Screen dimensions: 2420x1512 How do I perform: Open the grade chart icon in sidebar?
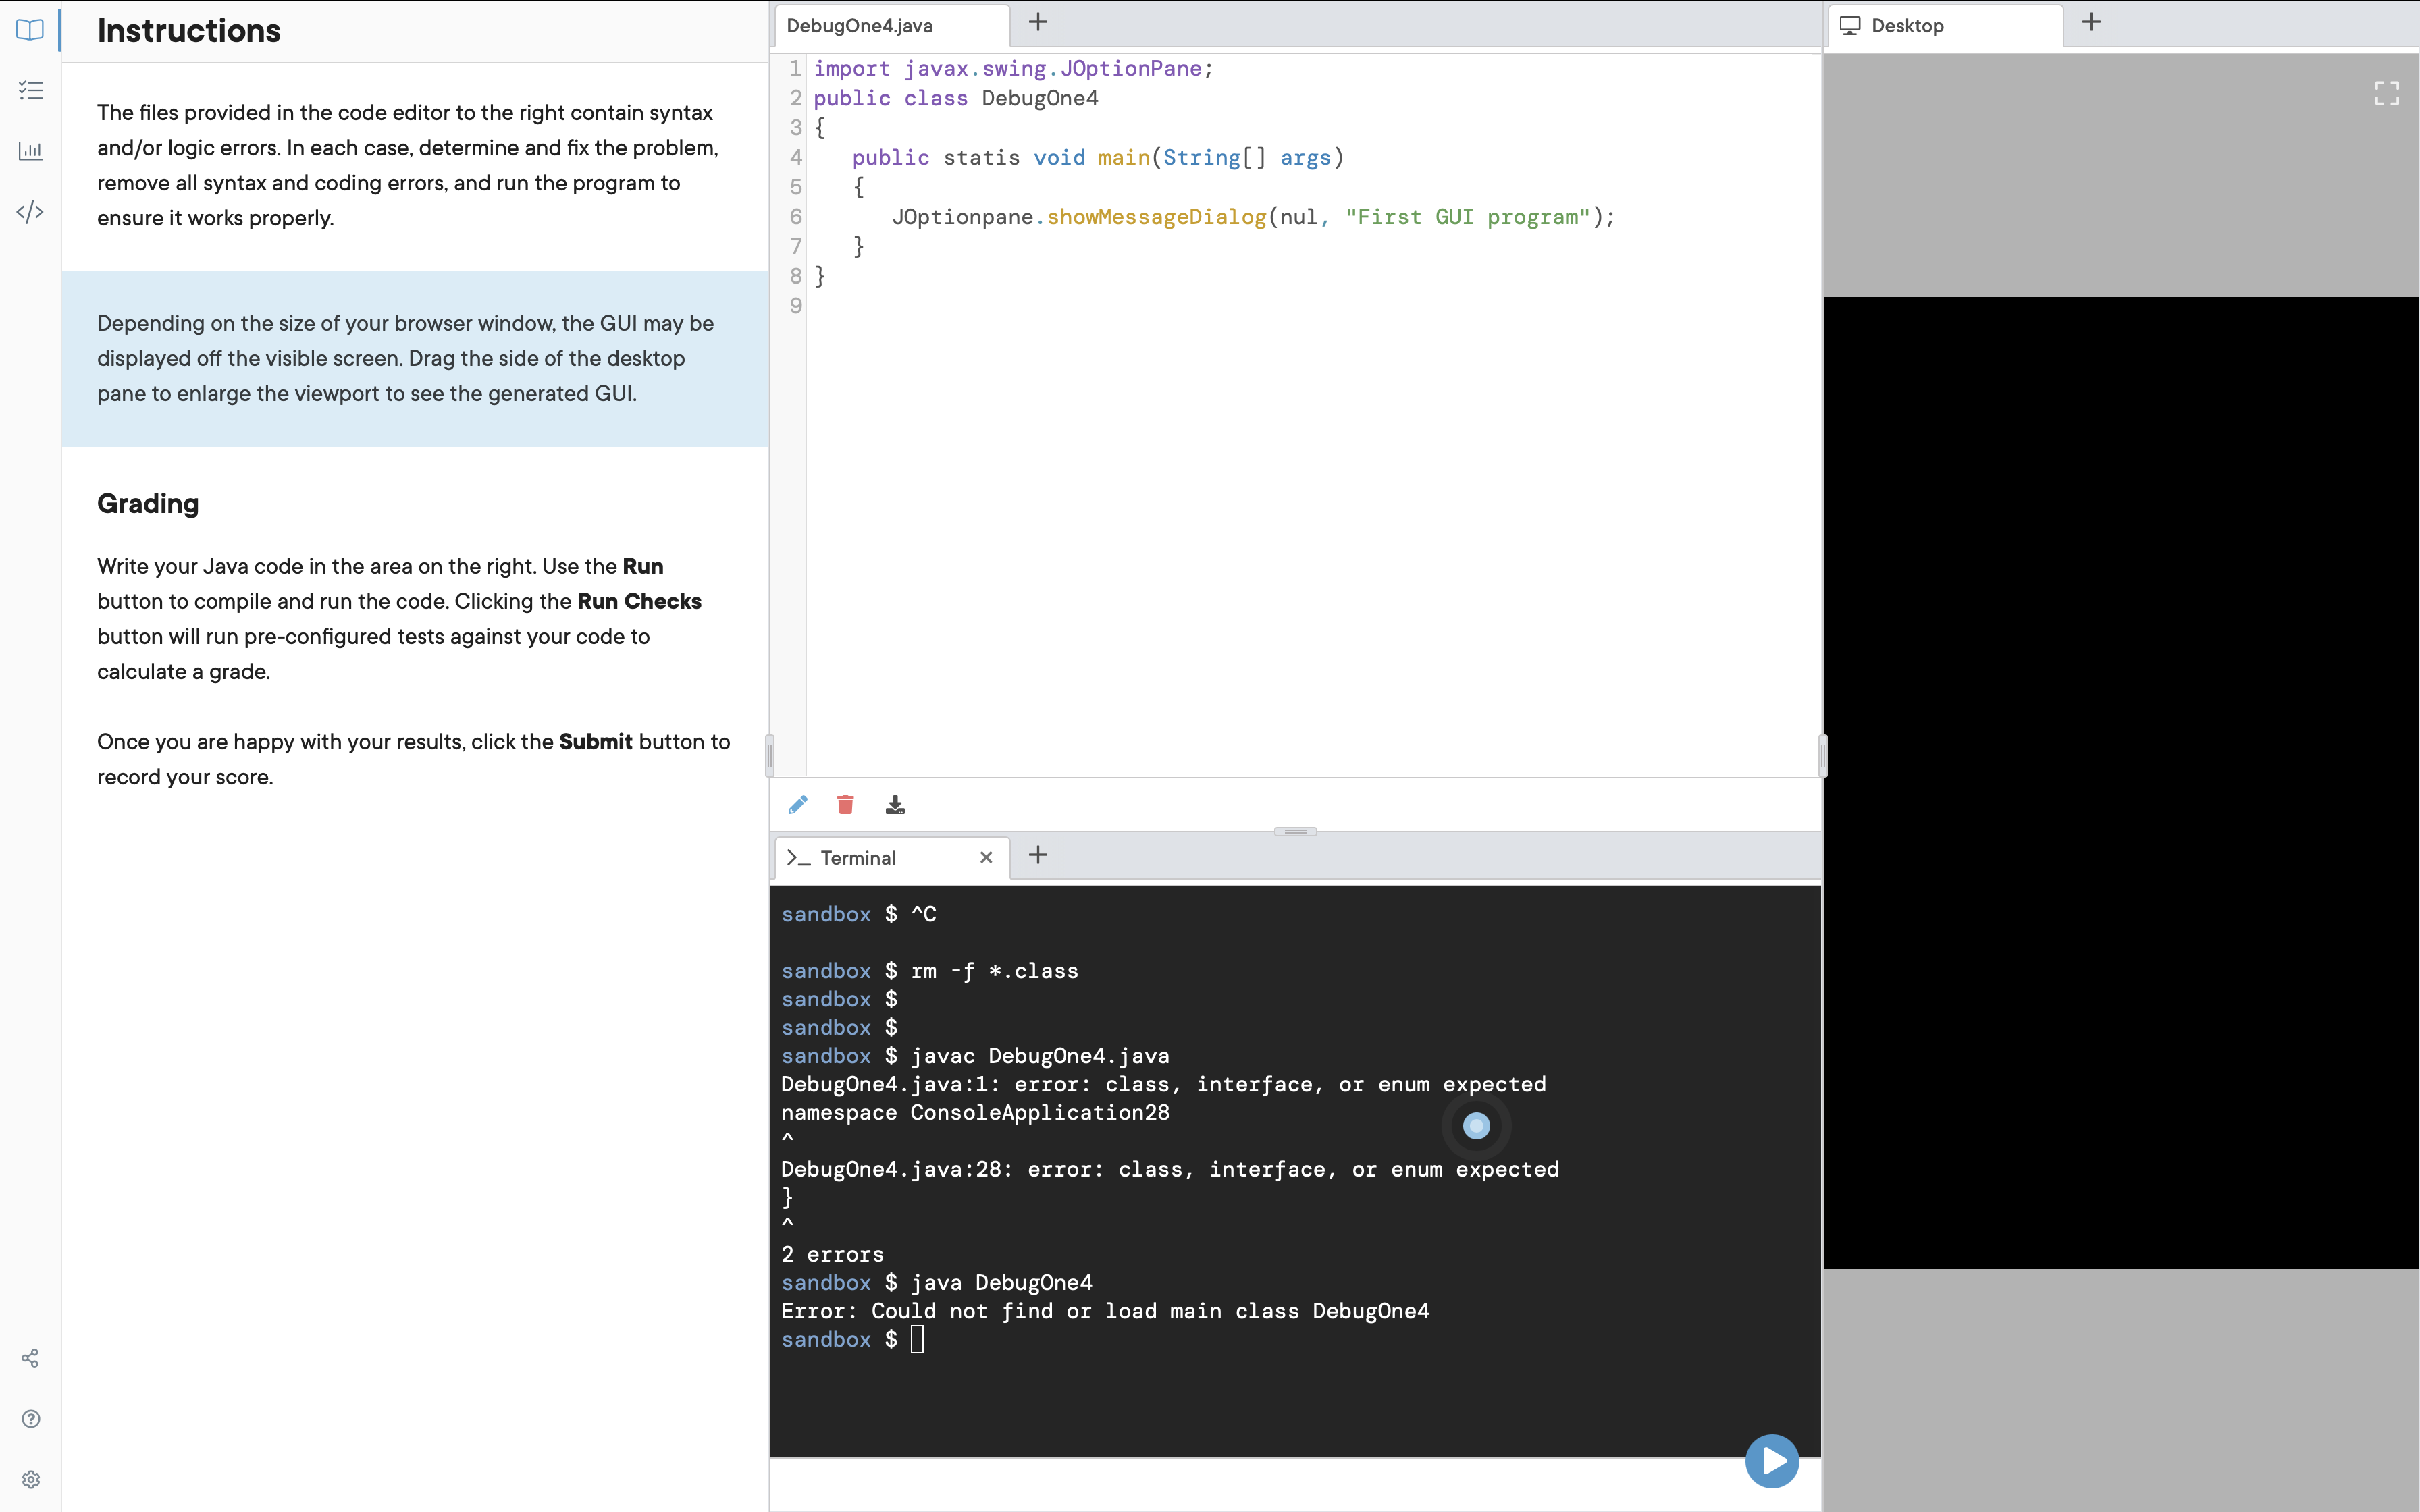pyautogui.click(x=30, y=151)
